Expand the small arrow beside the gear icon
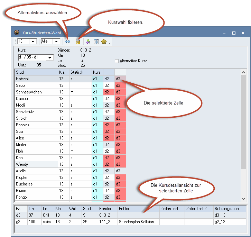 109,43
